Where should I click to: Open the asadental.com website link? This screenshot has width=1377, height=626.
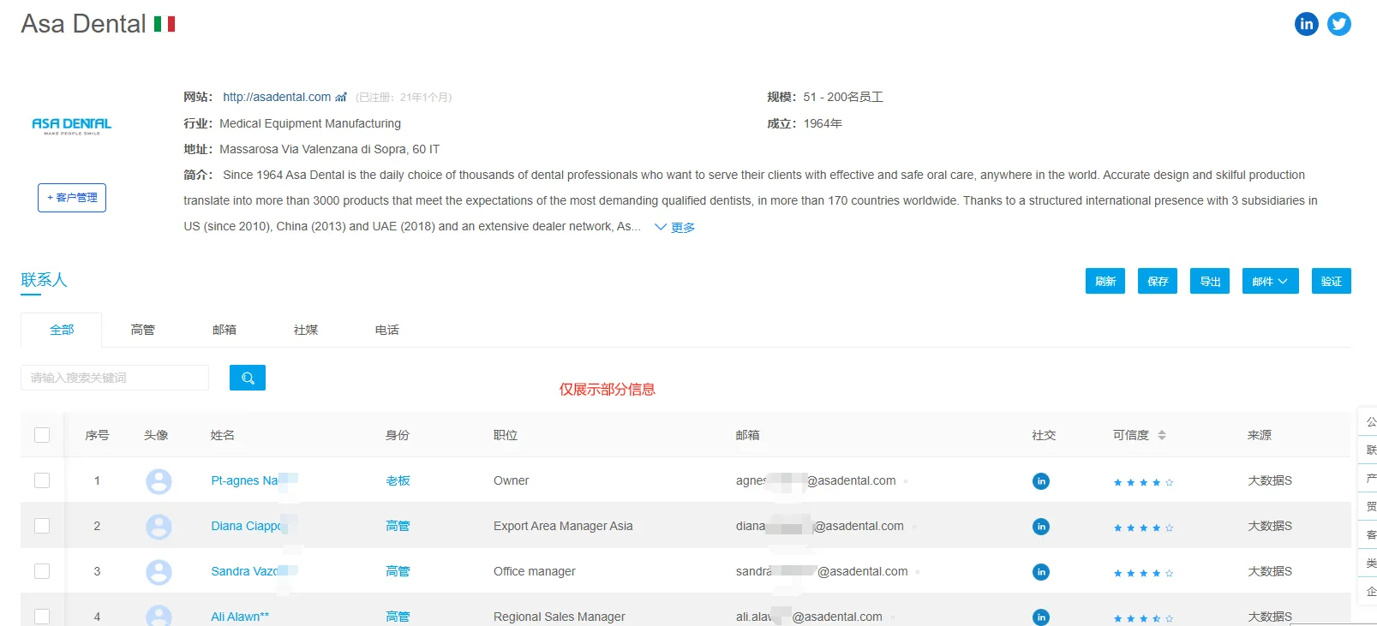[277, 97]
